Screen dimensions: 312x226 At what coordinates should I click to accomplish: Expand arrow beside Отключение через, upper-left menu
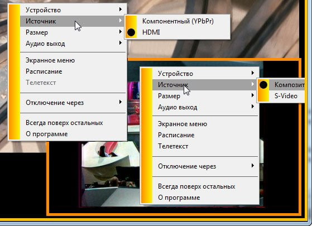click(121, 102)
